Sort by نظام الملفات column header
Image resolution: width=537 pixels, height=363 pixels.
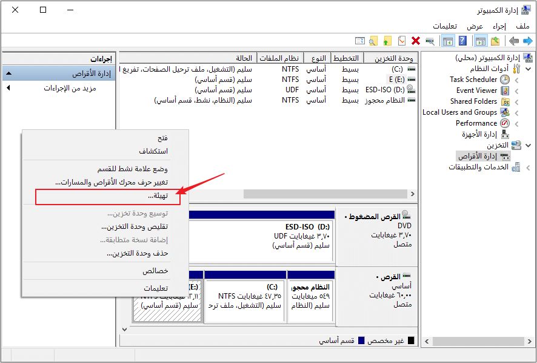[x=279, y=58]
